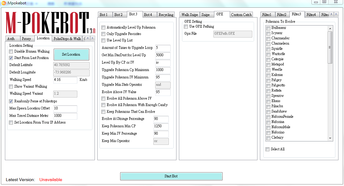Click Upgrade Pokemon Cp Minimum field

(x=163, y=70)
